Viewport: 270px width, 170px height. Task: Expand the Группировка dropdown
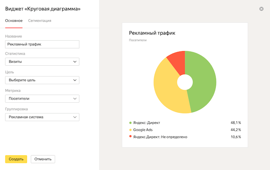coord(42,117)
